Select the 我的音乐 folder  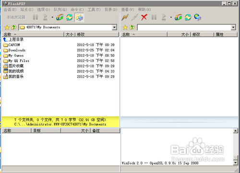click(13, 77)
